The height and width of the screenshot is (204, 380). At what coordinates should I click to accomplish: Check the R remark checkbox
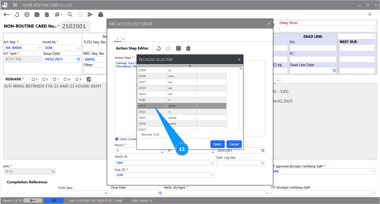(77, 79)
